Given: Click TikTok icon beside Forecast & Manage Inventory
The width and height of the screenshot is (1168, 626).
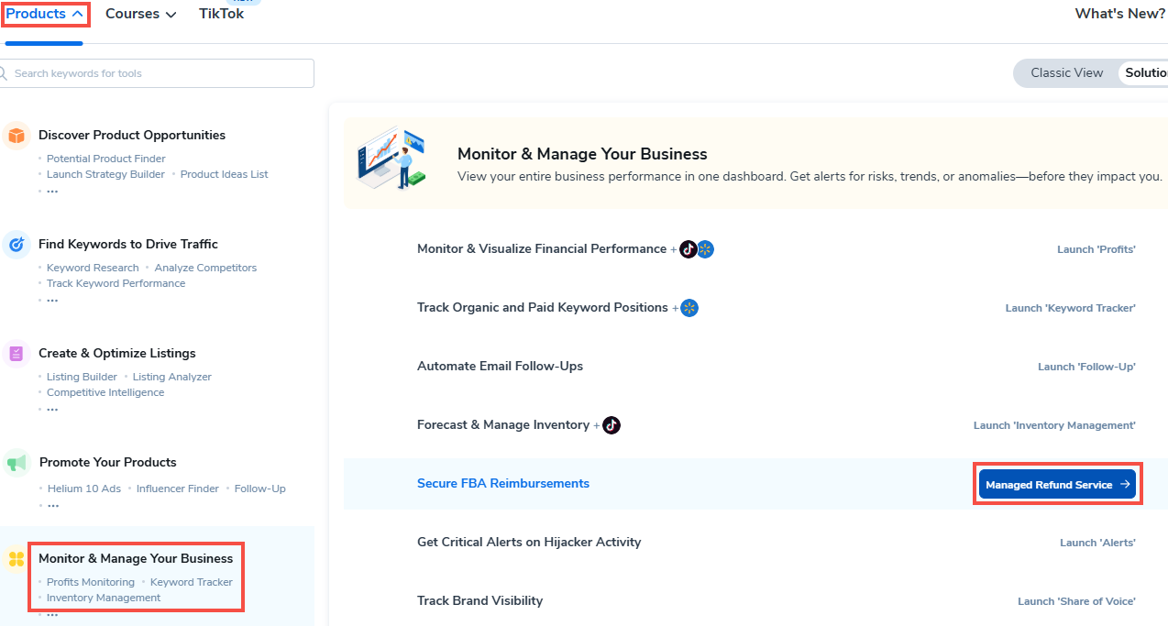Looking at the screenshot, I should click(x=612, y=425).
